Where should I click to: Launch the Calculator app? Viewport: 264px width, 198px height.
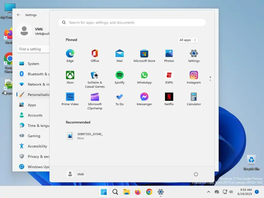click(194, 99)
